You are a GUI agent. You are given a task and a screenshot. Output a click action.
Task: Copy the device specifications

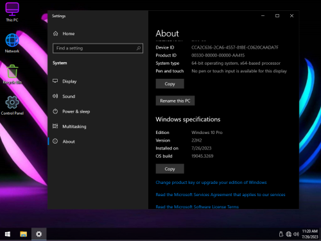(169, 84)
